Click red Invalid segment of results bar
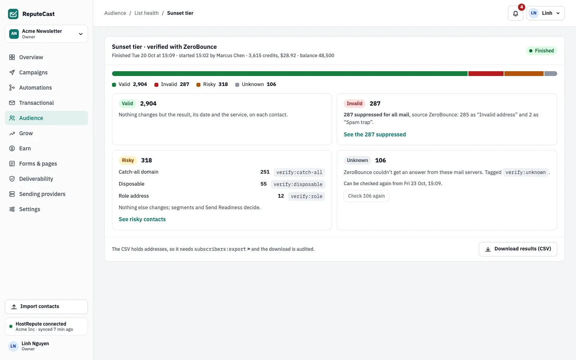Screen dimensions: 576x360 point(486,74)
